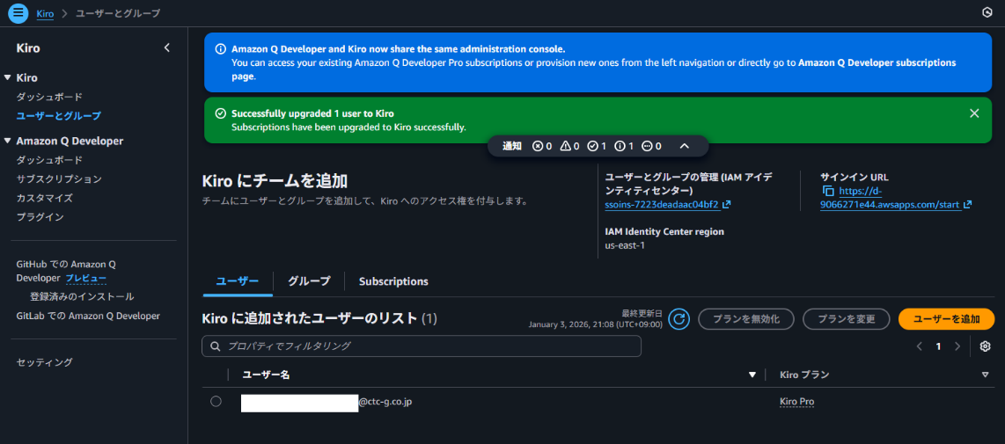Copy the sign-in URL icon
This screenshot has height=444, width=1005.
click(x=828, y=191)
